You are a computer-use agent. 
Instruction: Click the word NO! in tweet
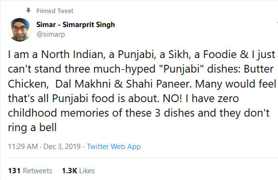point(172,99)
